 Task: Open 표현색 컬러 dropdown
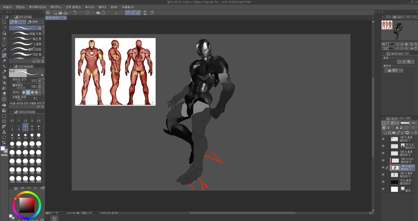pos(394,70)
